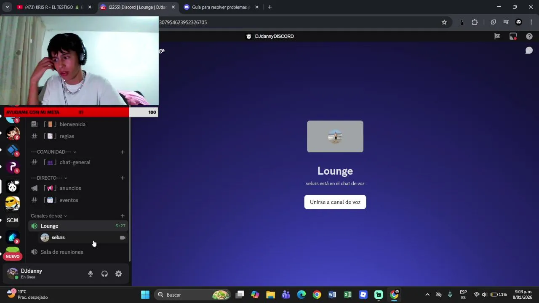Collapse the ---COMUNIDAD--- category

tap(53, 152)
